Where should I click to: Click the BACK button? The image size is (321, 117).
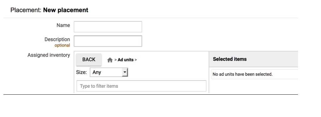click(x=89, y=59)
